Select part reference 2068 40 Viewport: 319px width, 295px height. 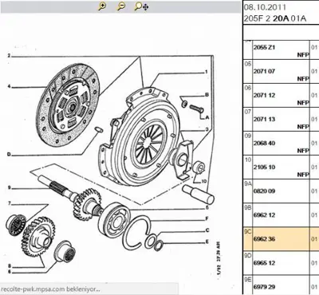click(264, 143)
